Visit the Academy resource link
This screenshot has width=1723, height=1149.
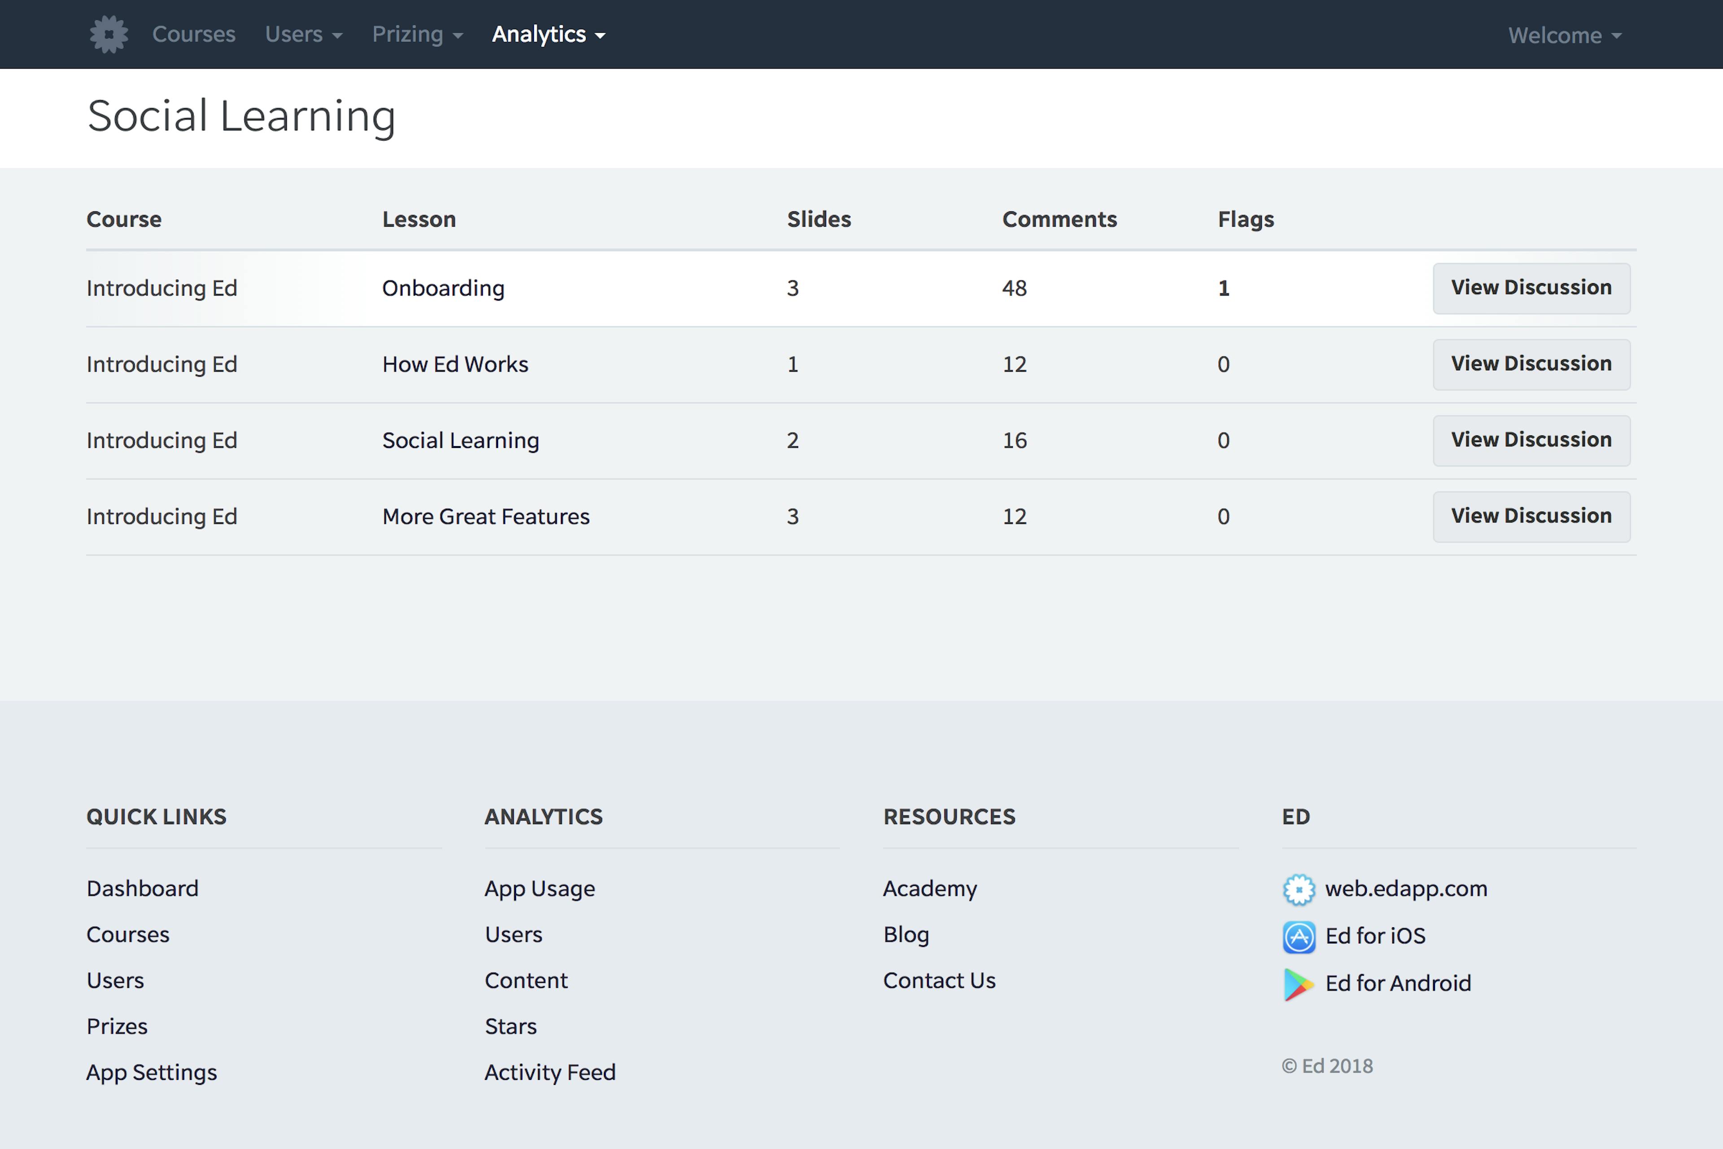(930, 889)
